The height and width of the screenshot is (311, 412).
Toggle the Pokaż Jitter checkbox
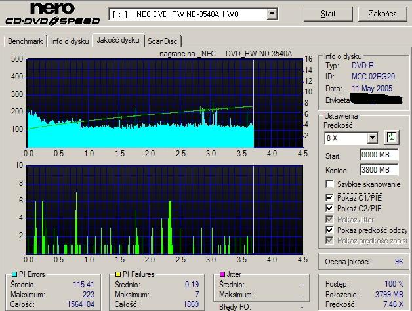point(329,219)
